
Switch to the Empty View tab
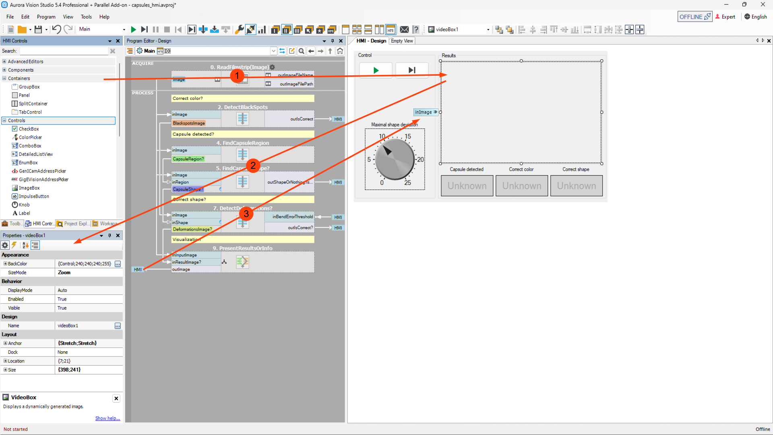401,41
